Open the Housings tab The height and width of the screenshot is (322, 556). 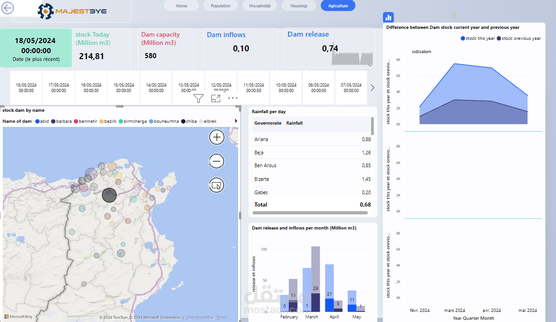(x=299, y=5)
